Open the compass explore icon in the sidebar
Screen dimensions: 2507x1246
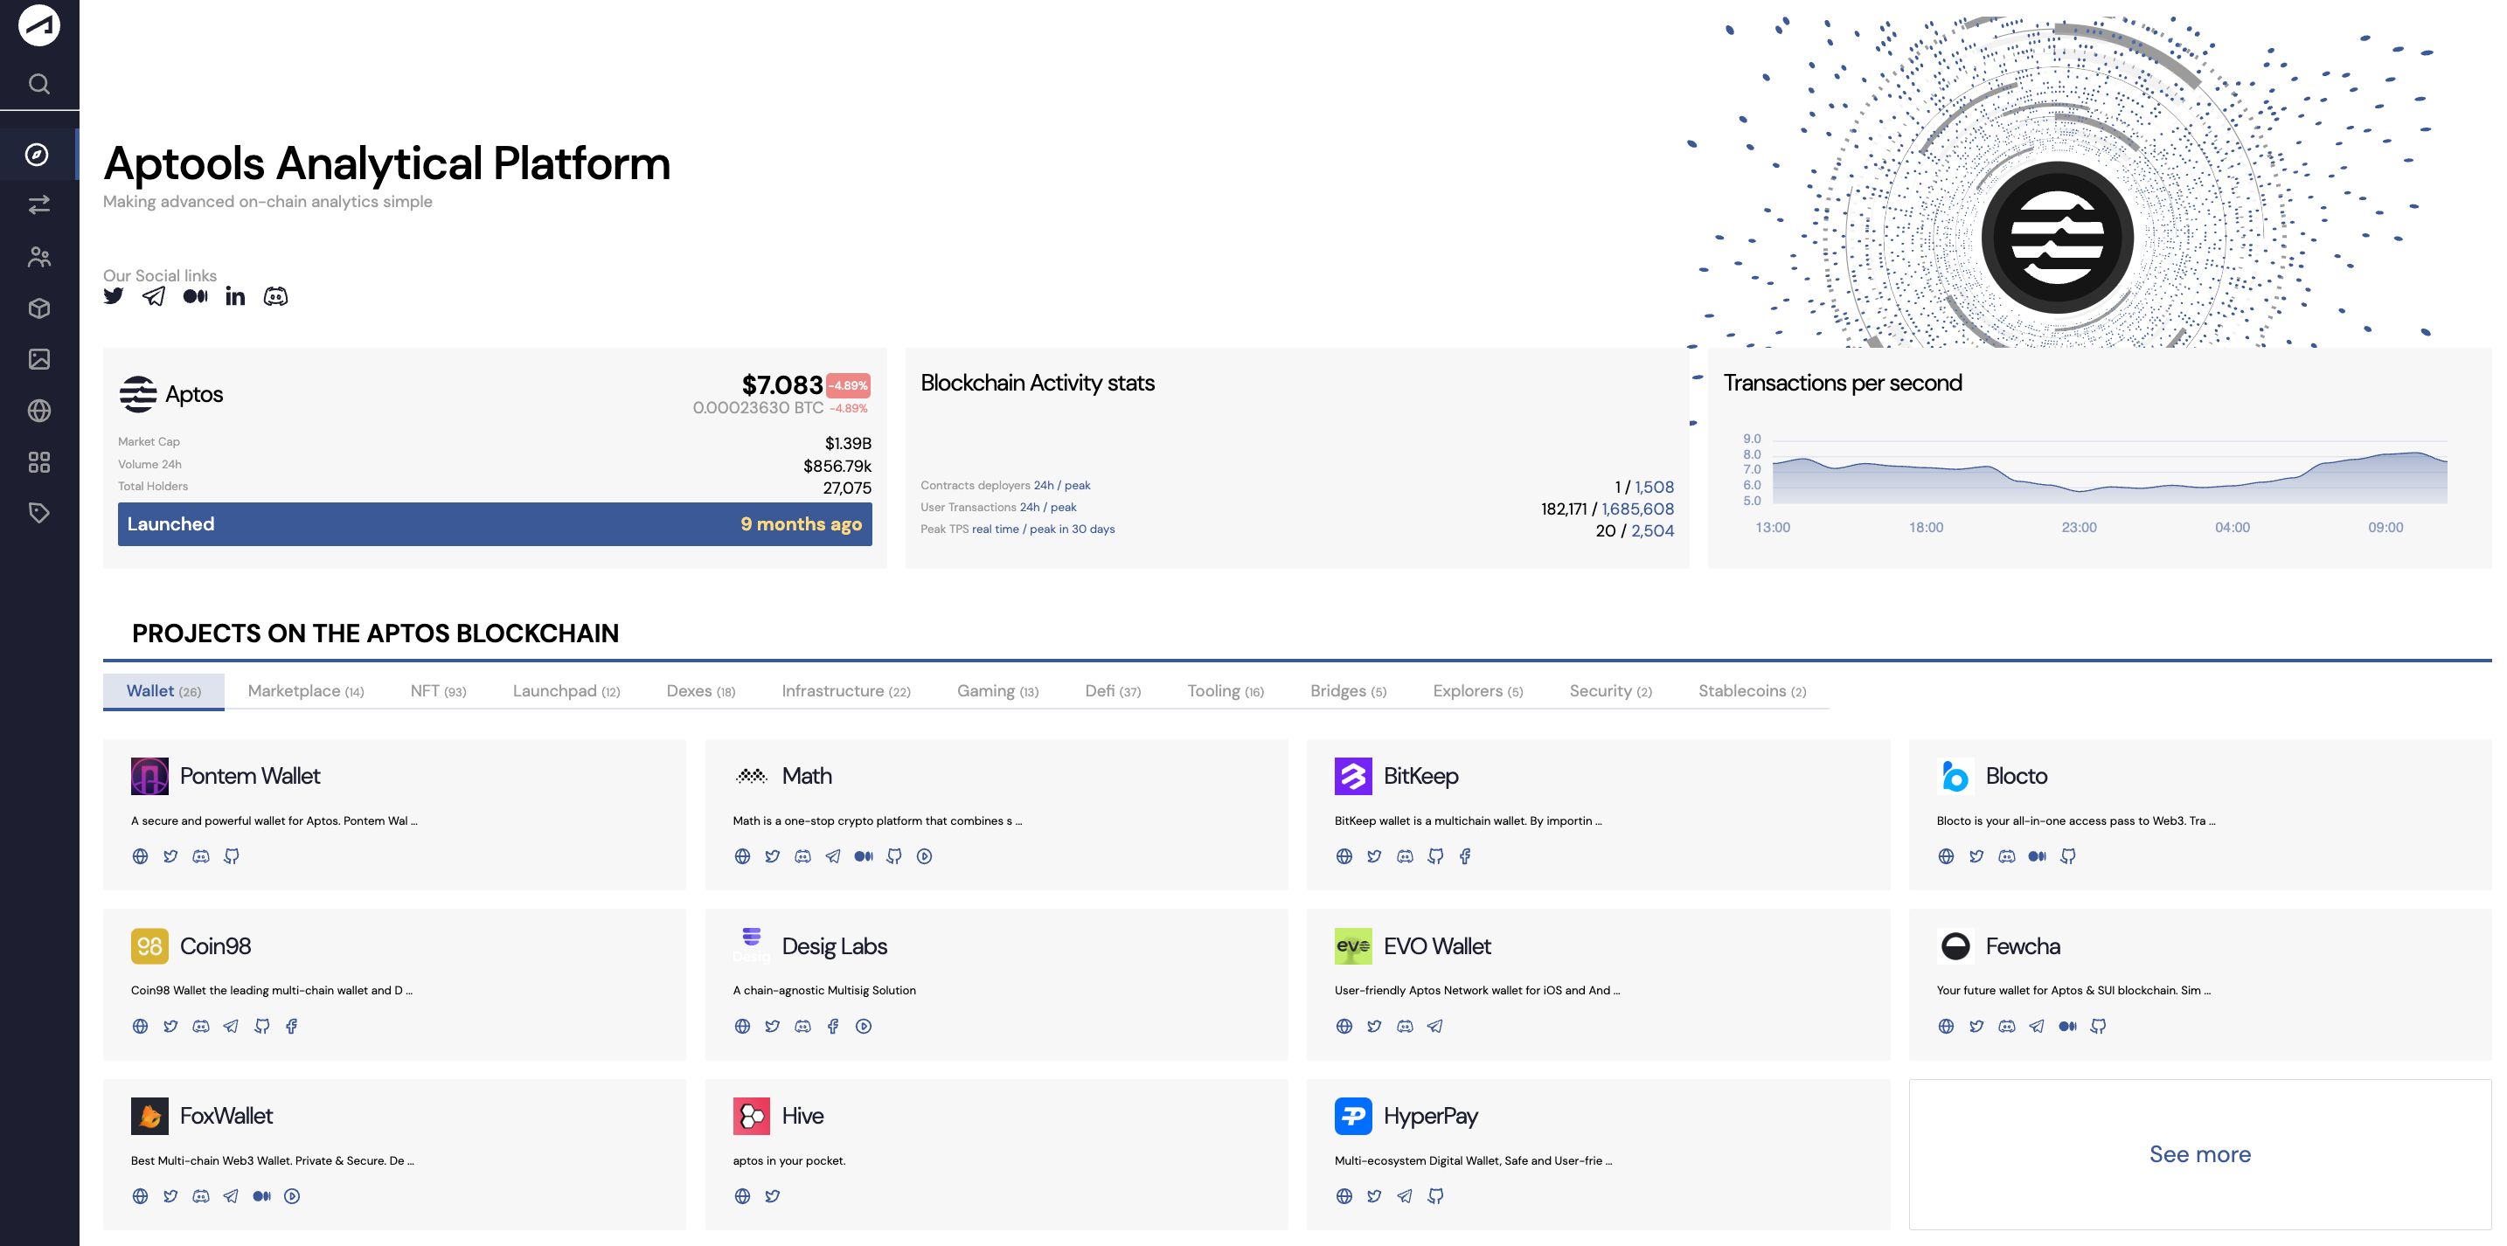[x=38, y=155]
